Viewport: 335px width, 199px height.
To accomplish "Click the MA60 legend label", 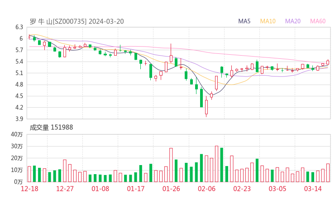I will tap(318, 21).
